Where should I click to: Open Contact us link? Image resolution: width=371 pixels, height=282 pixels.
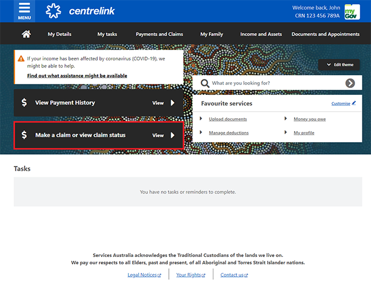232,275
